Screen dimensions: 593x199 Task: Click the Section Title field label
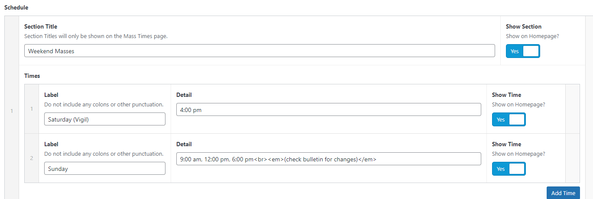tap(41, 27)
